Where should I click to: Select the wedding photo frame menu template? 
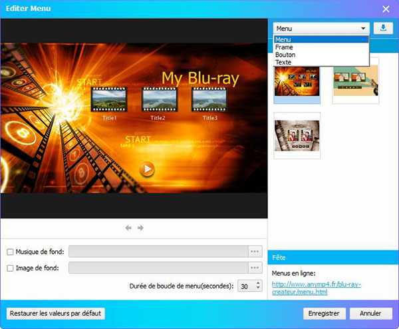coord(297,136)
